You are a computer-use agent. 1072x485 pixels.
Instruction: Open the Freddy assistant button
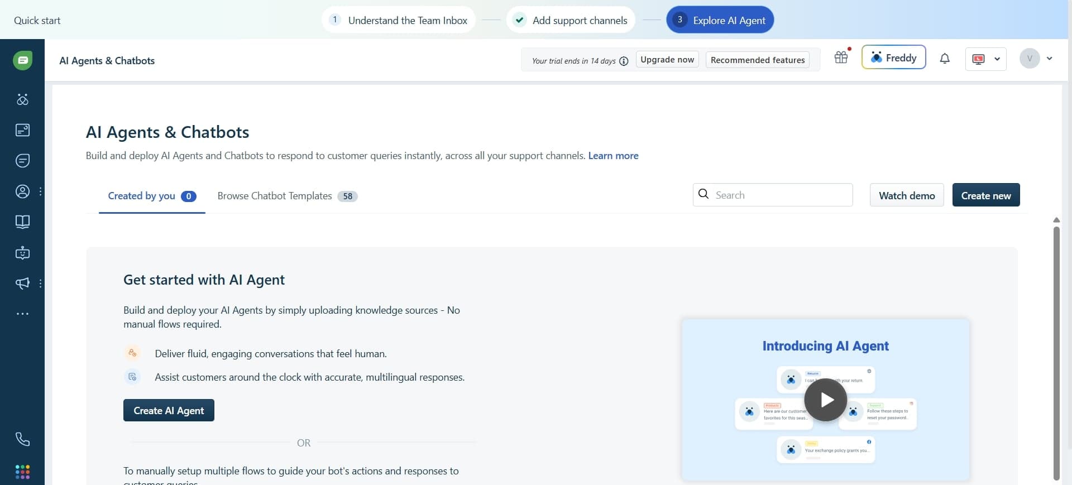pyautogui.click(x=893, y=57)
